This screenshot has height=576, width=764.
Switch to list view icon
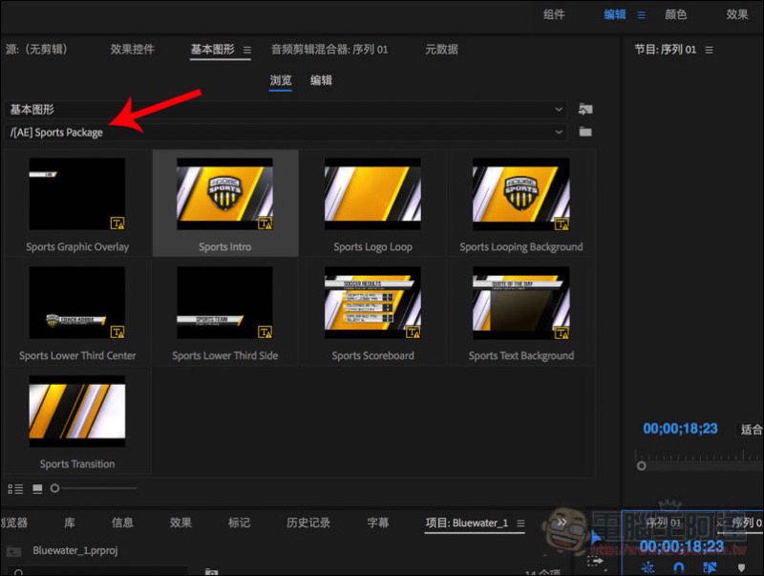coord(15,489)
